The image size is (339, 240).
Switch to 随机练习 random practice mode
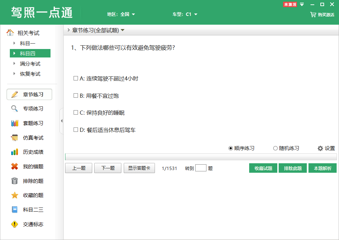click(x=276, y=148)
